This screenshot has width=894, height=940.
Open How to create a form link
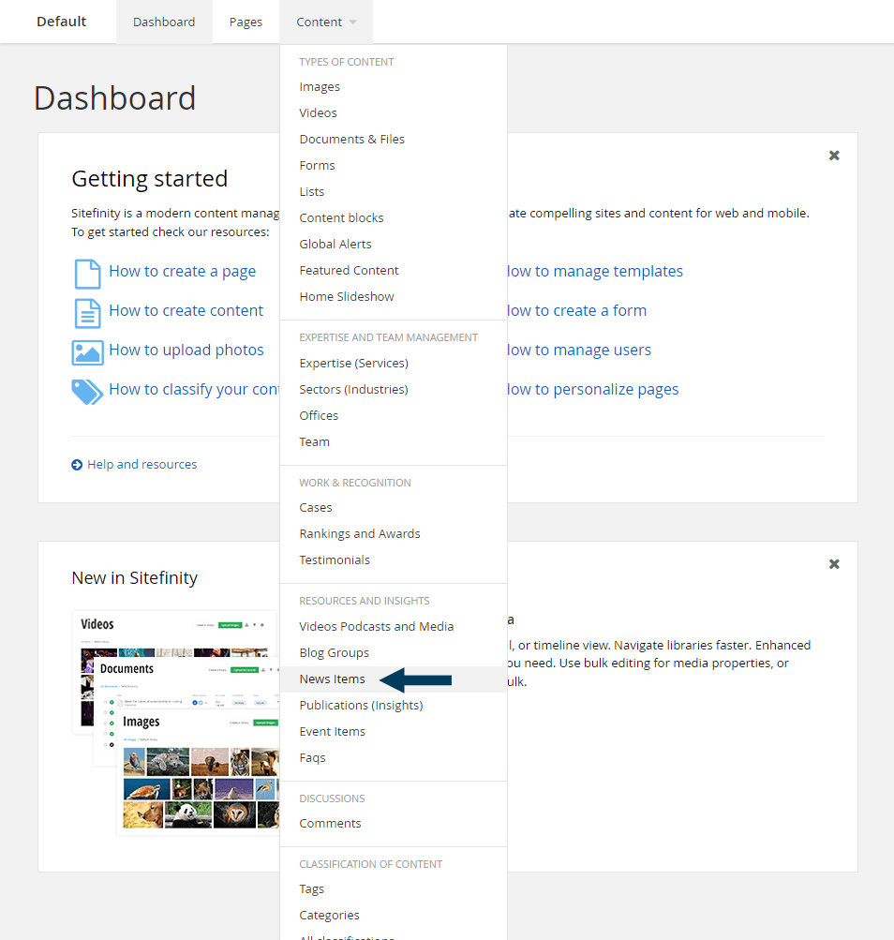(577, 310)
